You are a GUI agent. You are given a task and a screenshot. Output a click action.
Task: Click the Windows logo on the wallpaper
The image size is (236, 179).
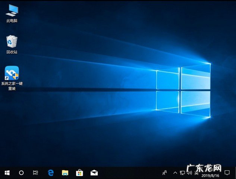[x=183, y=89]
